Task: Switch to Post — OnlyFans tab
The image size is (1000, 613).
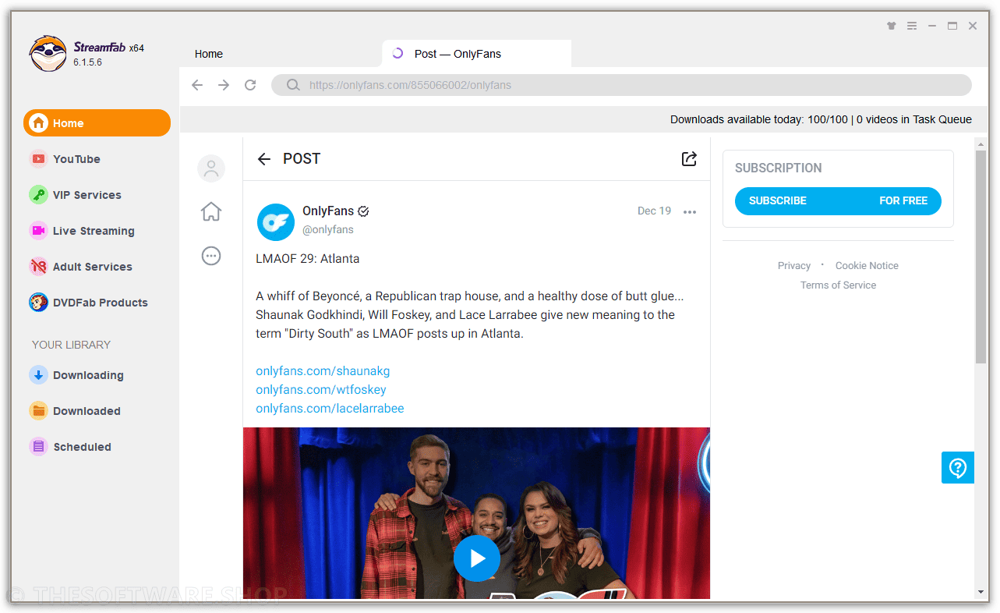Action: pos(476,54)
